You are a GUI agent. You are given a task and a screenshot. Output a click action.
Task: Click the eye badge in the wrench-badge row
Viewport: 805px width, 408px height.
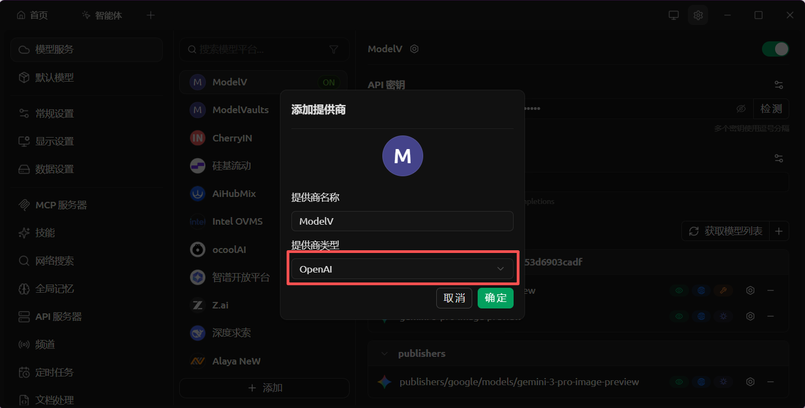coord(679,290)
